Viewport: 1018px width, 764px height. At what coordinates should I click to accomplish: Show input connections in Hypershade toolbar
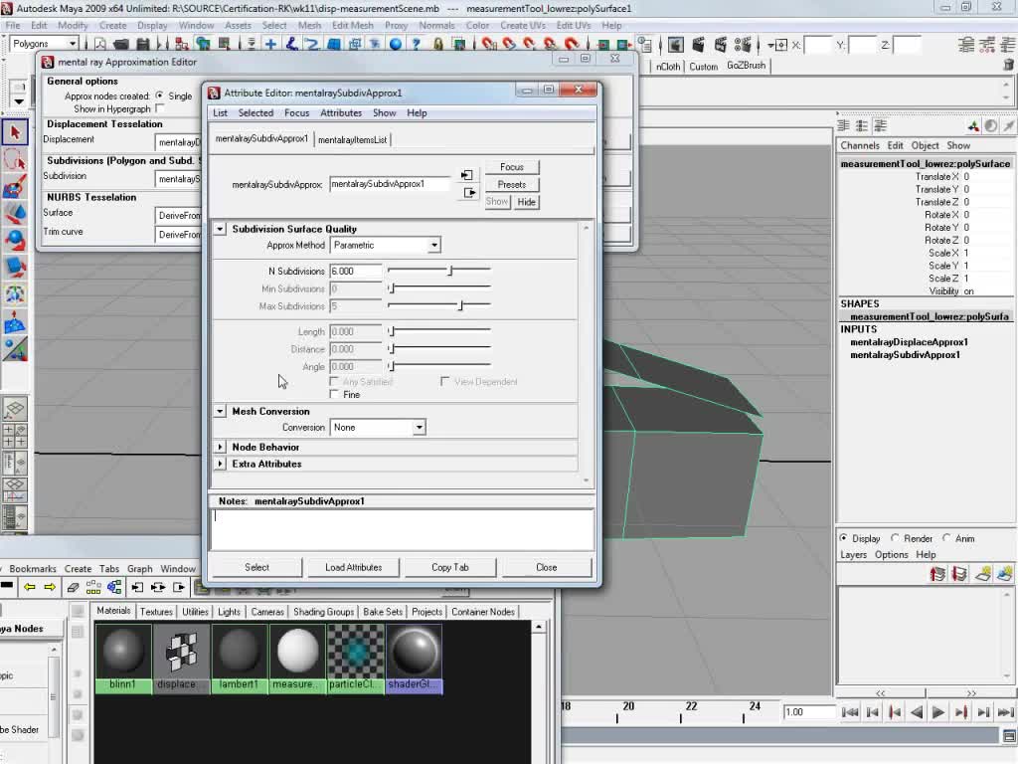[x=137, y=587]
